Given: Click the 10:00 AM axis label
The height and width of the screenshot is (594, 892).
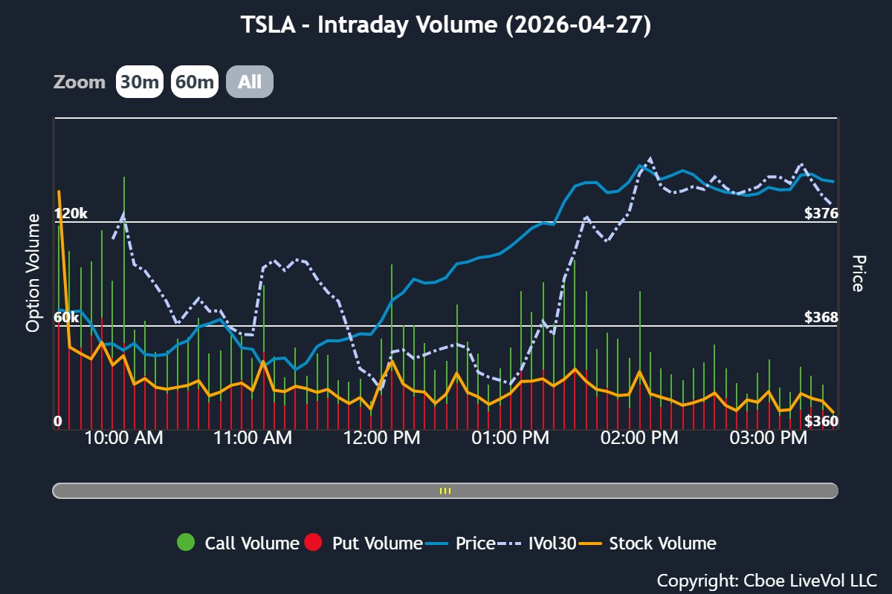Looking at the screenshot, I should (124, 439).
